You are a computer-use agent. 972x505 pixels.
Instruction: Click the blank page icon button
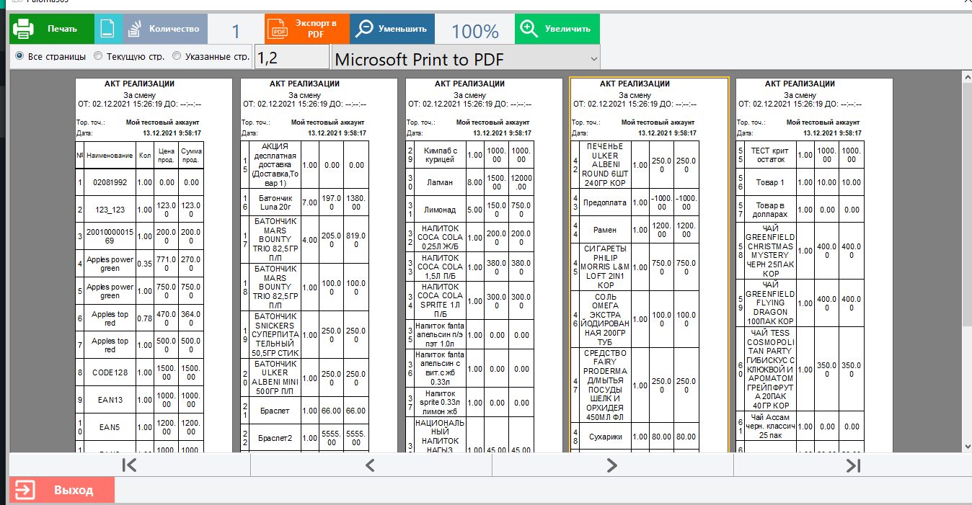pos(107,29)
